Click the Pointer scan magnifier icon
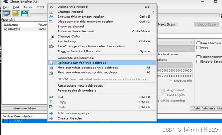Screen dimensions: 222x135 52,63
